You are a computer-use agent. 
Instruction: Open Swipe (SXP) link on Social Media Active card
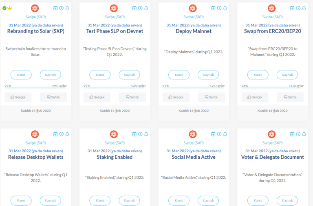pos(194,143)
